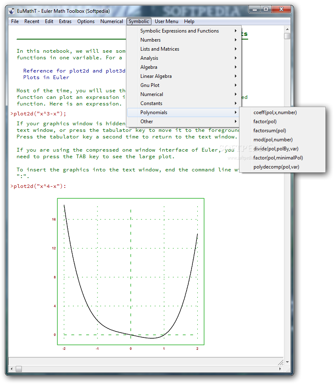
Task: Minimize the EuMathT window
Action: (x=255, y=9)
